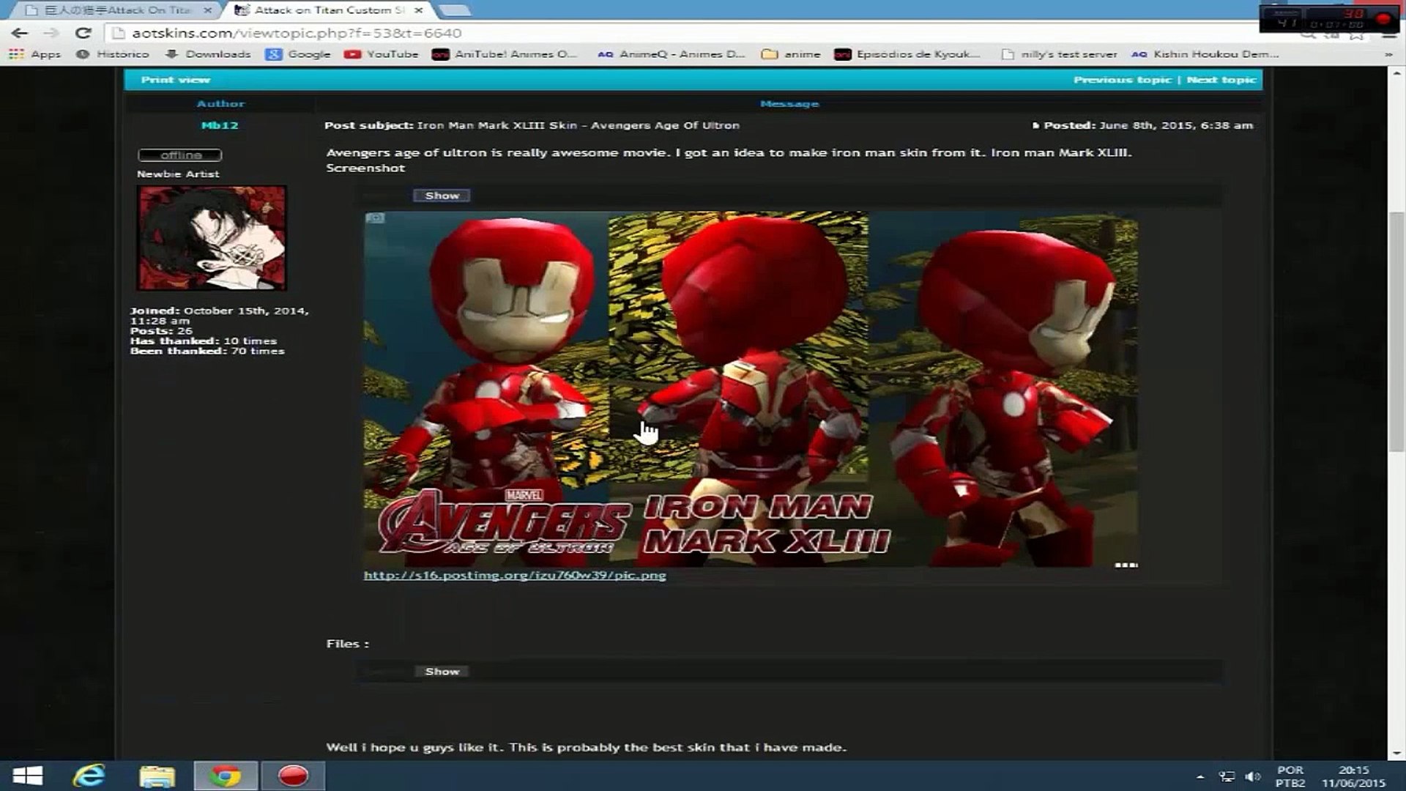The image size is (1406, 791).
Task: Open the YouTube bookmark
Action: (391, 53)
